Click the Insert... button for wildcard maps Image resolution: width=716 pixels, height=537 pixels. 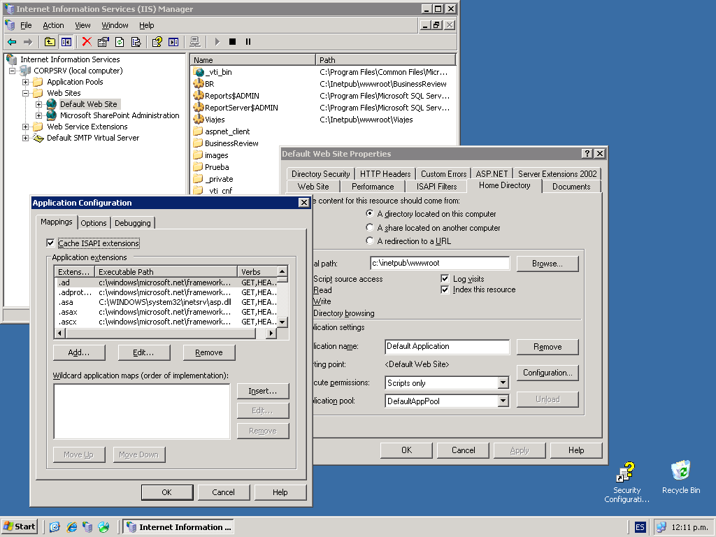pyautogui.click(x=263, y=392)
